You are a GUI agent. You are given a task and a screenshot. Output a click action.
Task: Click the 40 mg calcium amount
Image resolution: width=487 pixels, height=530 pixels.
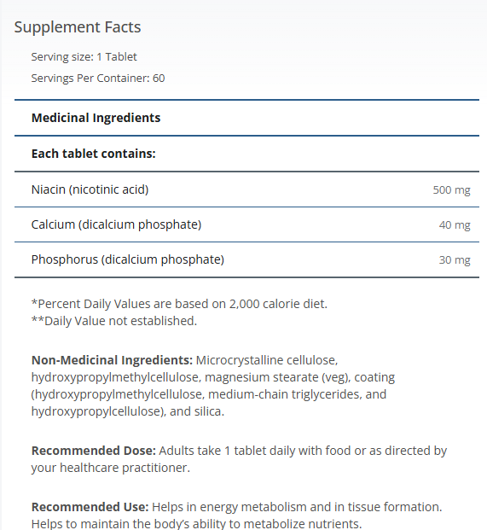coord(455,225)
